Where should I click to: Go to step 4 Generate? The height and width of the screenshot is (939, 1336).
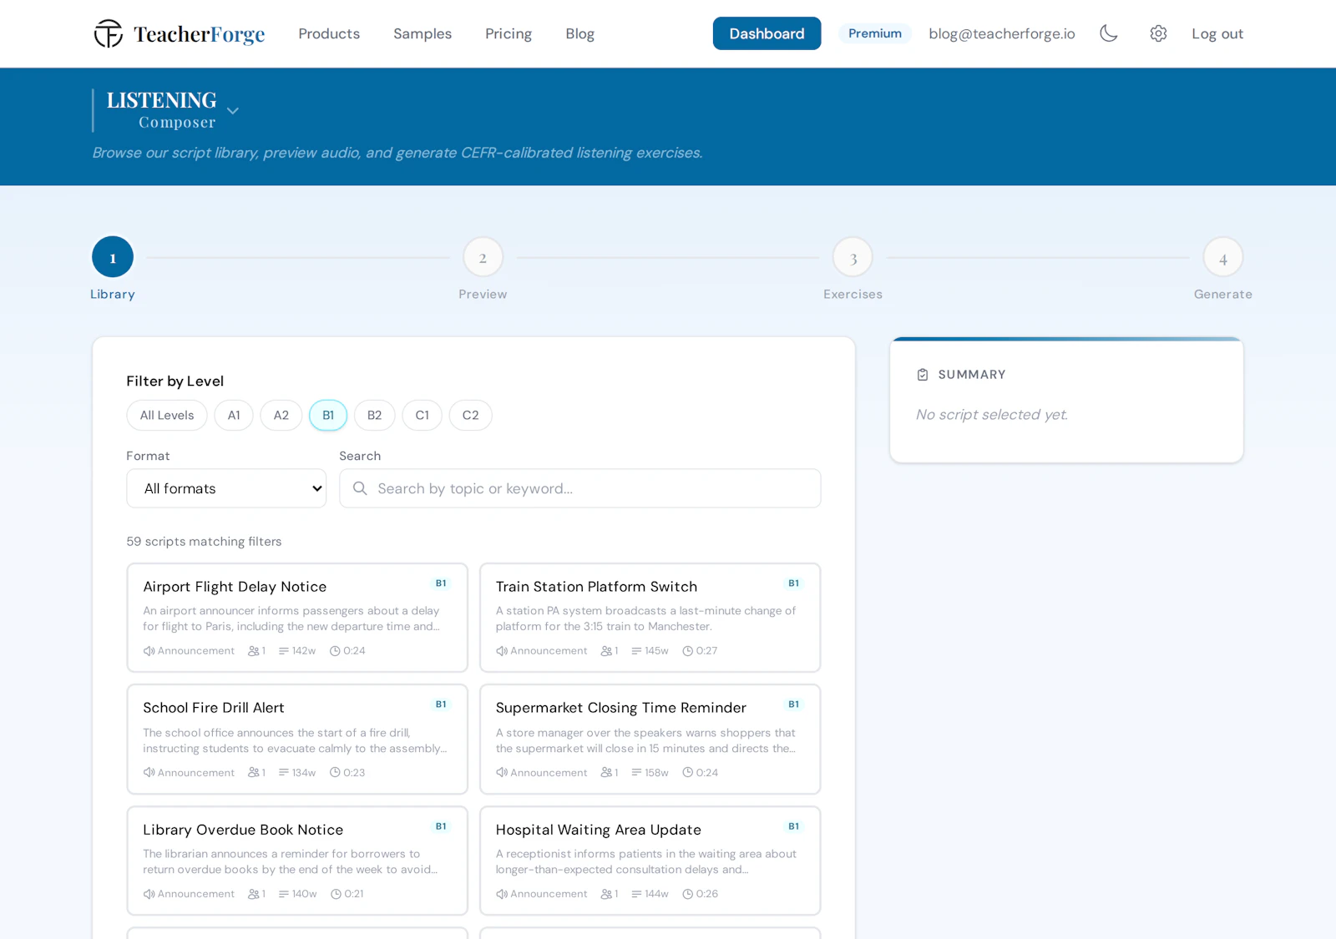point(1223,257)
